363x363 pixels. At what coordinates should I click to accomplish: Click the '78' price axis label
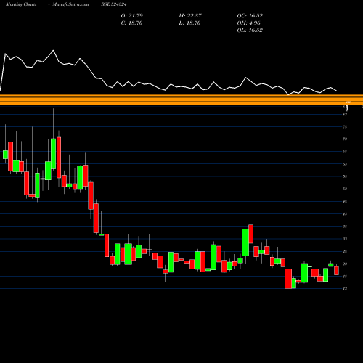(x=345, y=127)
